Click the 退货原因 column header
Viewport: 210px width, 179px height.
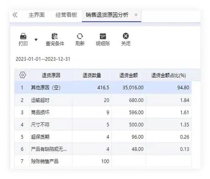tap(51, 75)
